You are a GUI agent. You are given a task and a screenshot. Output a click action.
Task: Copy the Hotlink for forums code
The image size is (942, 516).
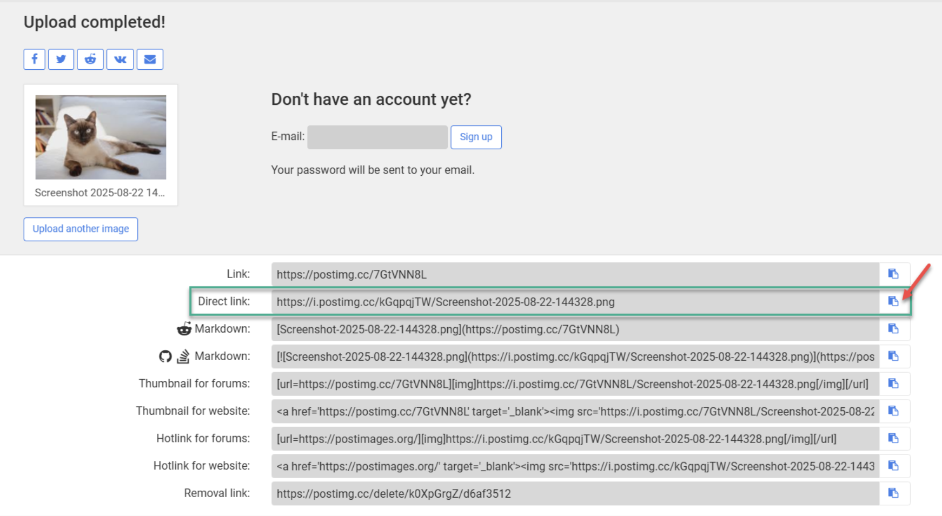893,439
